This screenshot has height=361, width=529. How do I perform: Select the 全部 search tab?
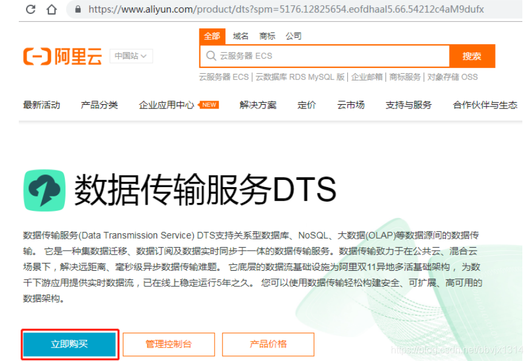212,36
